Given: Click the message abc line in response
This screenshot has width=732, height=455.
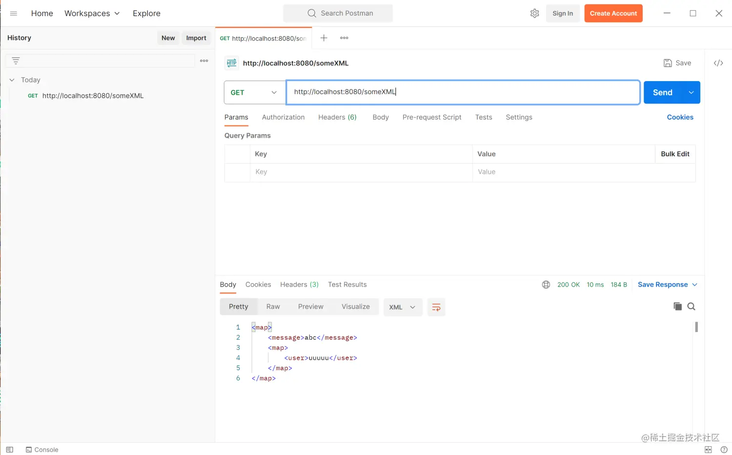Looking at the screenshot, I should click(x=312, y=337).
